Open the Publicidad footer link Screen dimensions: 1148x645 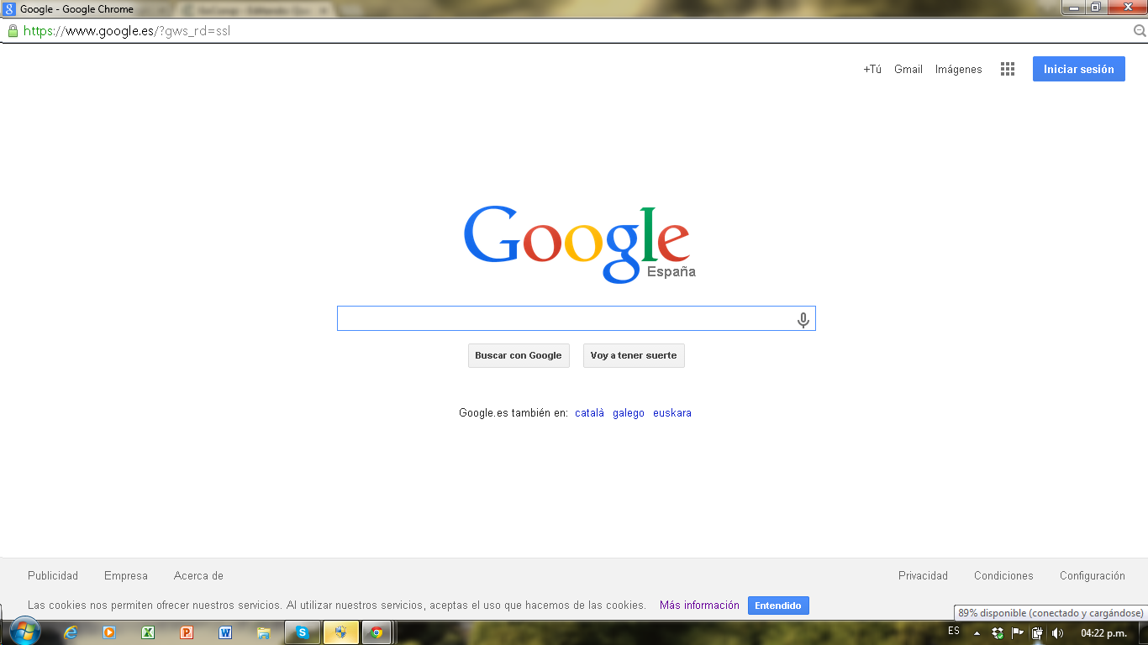tap(53, 576)
